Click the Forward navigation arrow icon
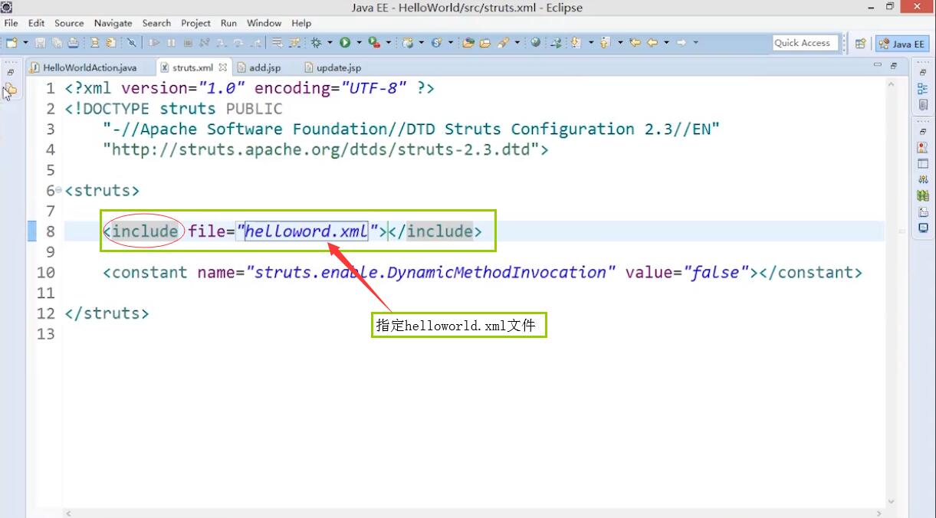Screen dimensions: 936x518 tap(681, 43)
